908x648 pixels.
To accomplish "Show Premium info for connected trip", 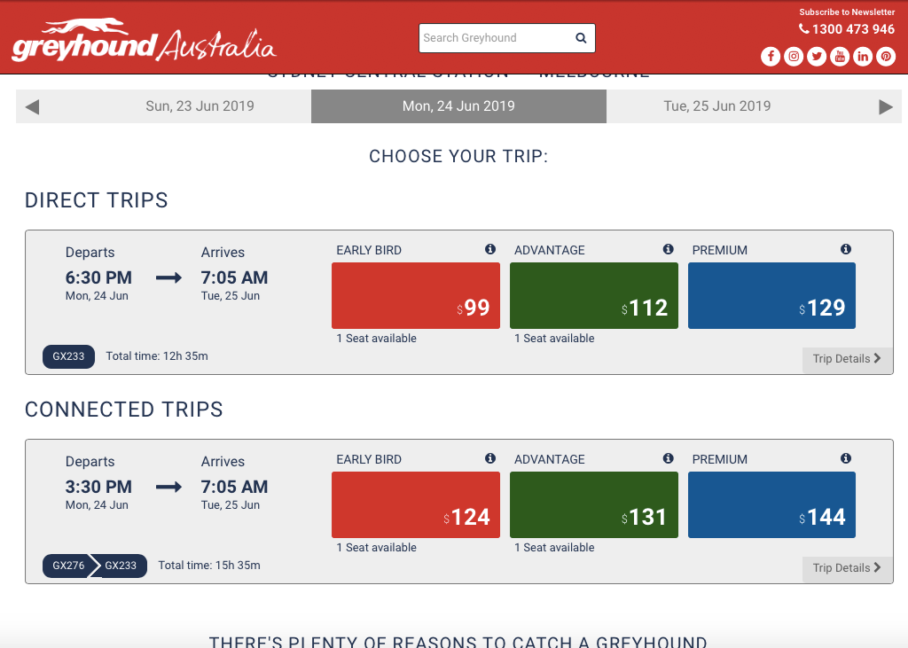I will coord(846,458).
